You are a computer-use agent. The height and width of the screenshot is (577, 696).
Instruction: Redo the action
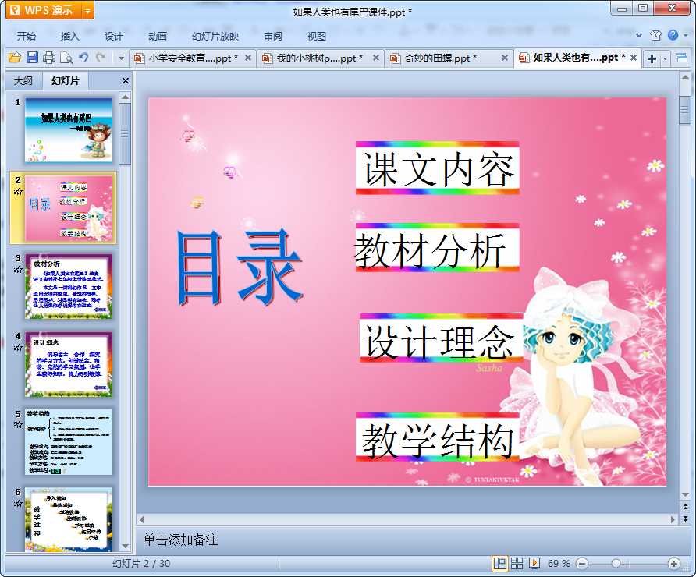pyautogui.click(x=101, y=58)
